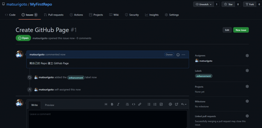Open Projects settings gear in sidebar
This screenshot has height=128, width=262.
[x=247, y=86]
